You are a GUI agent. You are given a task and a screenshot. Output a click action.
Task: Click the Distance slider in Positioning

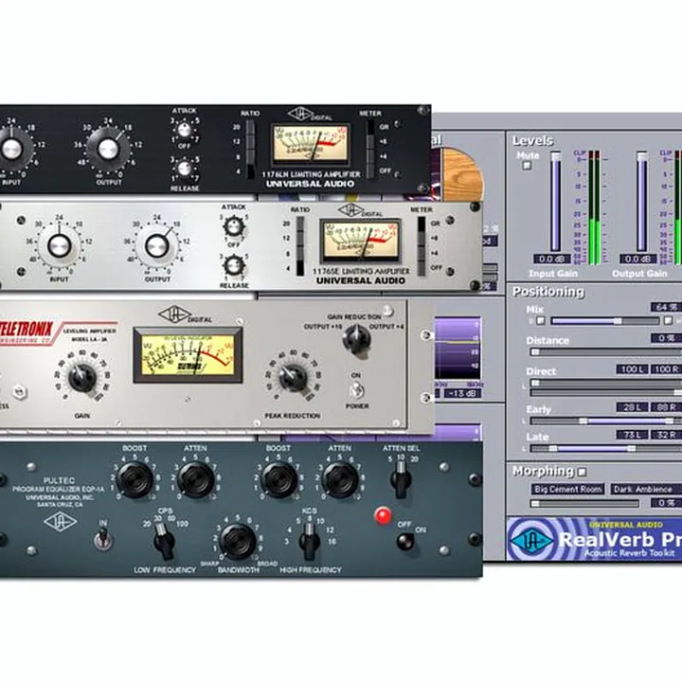(x=606, y=351)
